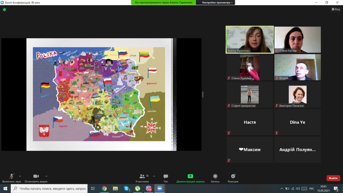This screenshot has width=343, height=193.
Task: Open the Реакции reactions menu
Action: [x=233, y=178]
